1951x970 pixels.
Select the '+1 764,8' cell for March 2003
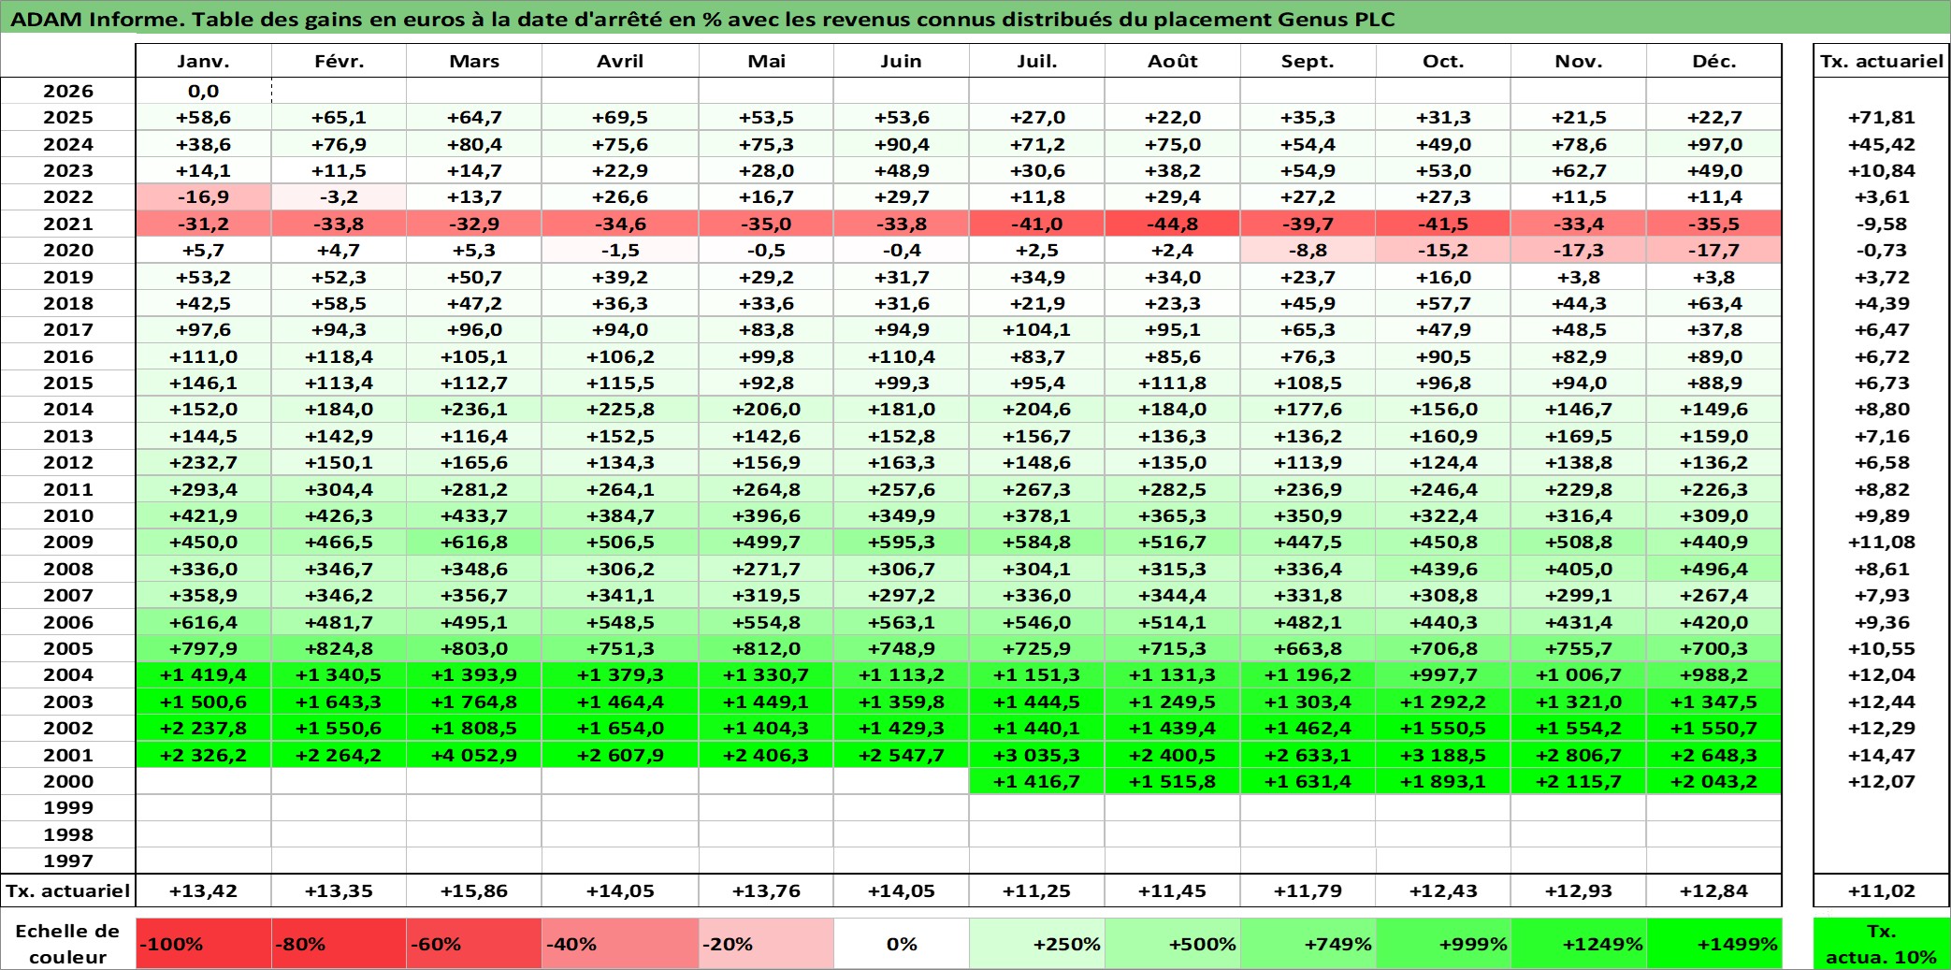click(x=474, y=702)
